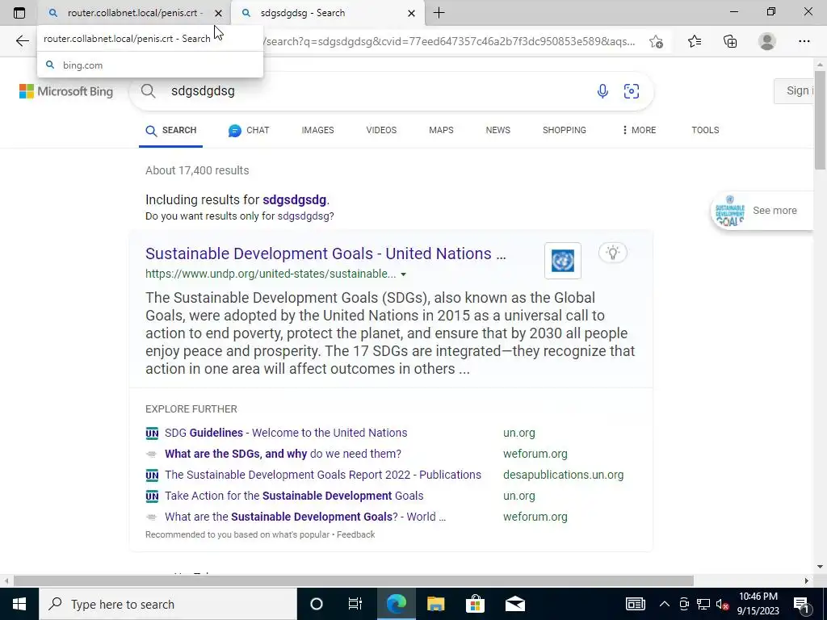Screen dimensions: 827x620
Task: Show hidden system tray icons
Action: coord(665,604)
